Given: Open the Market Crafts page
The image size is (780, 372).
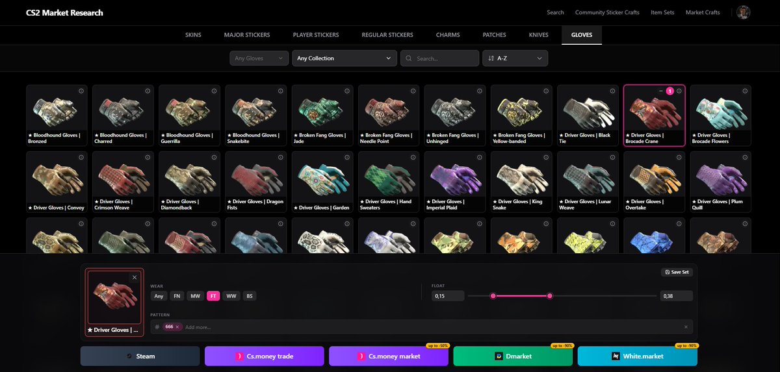Looking at the screenshot, I should pos(703,12).
